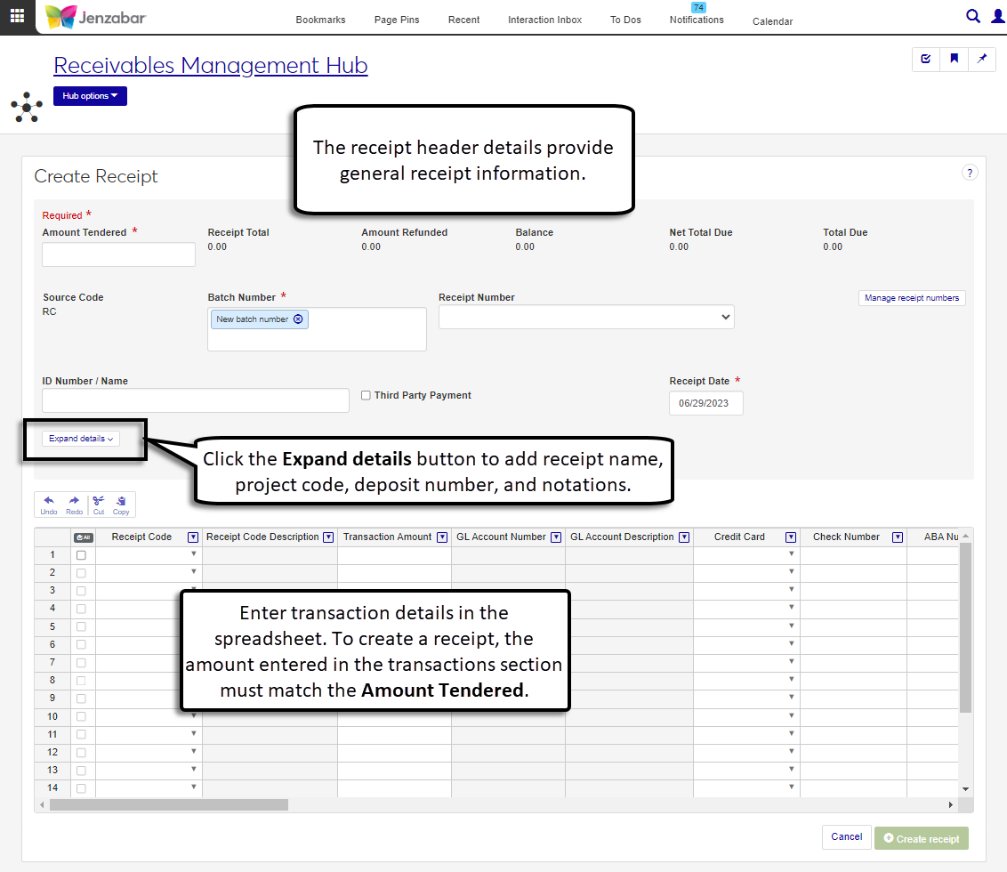Open help question mark icon

click(x=970, y=173)
